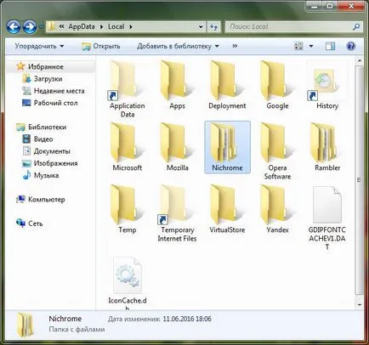The width and height of the screenshot is (369, 345).
Task: Expand the arrow after Local in address bar
Action: click(131, 26)
